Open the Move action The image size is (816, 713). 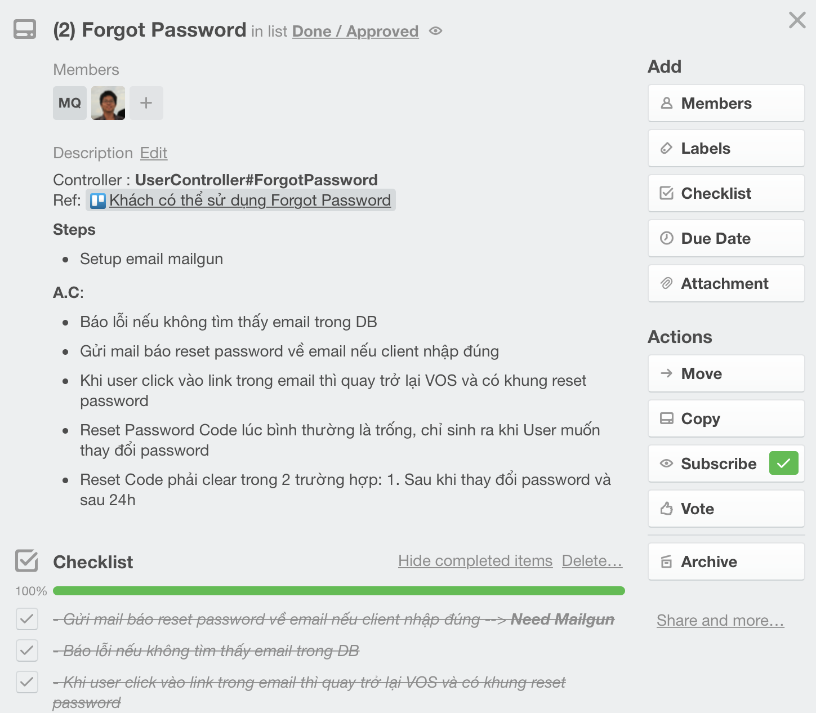click(x=726, y=373)
